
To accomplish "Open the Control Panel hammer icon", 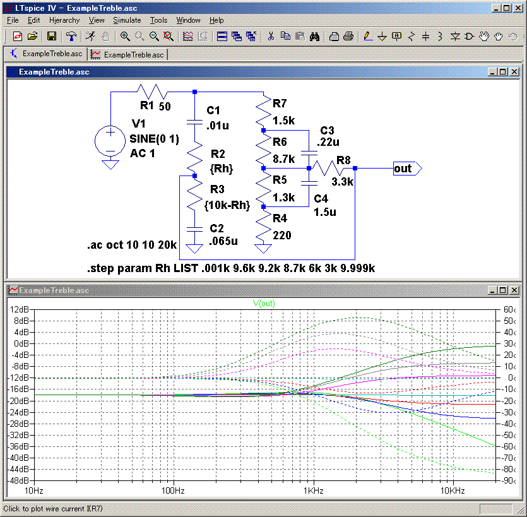I will pos(71,36).
